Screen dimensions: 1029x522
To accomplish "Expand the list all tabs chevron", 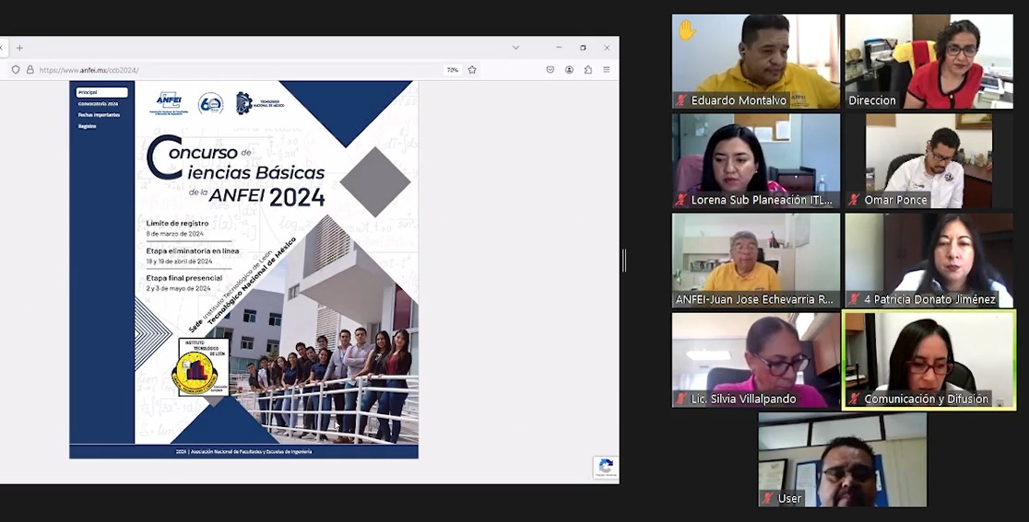I will pos(515,48).
